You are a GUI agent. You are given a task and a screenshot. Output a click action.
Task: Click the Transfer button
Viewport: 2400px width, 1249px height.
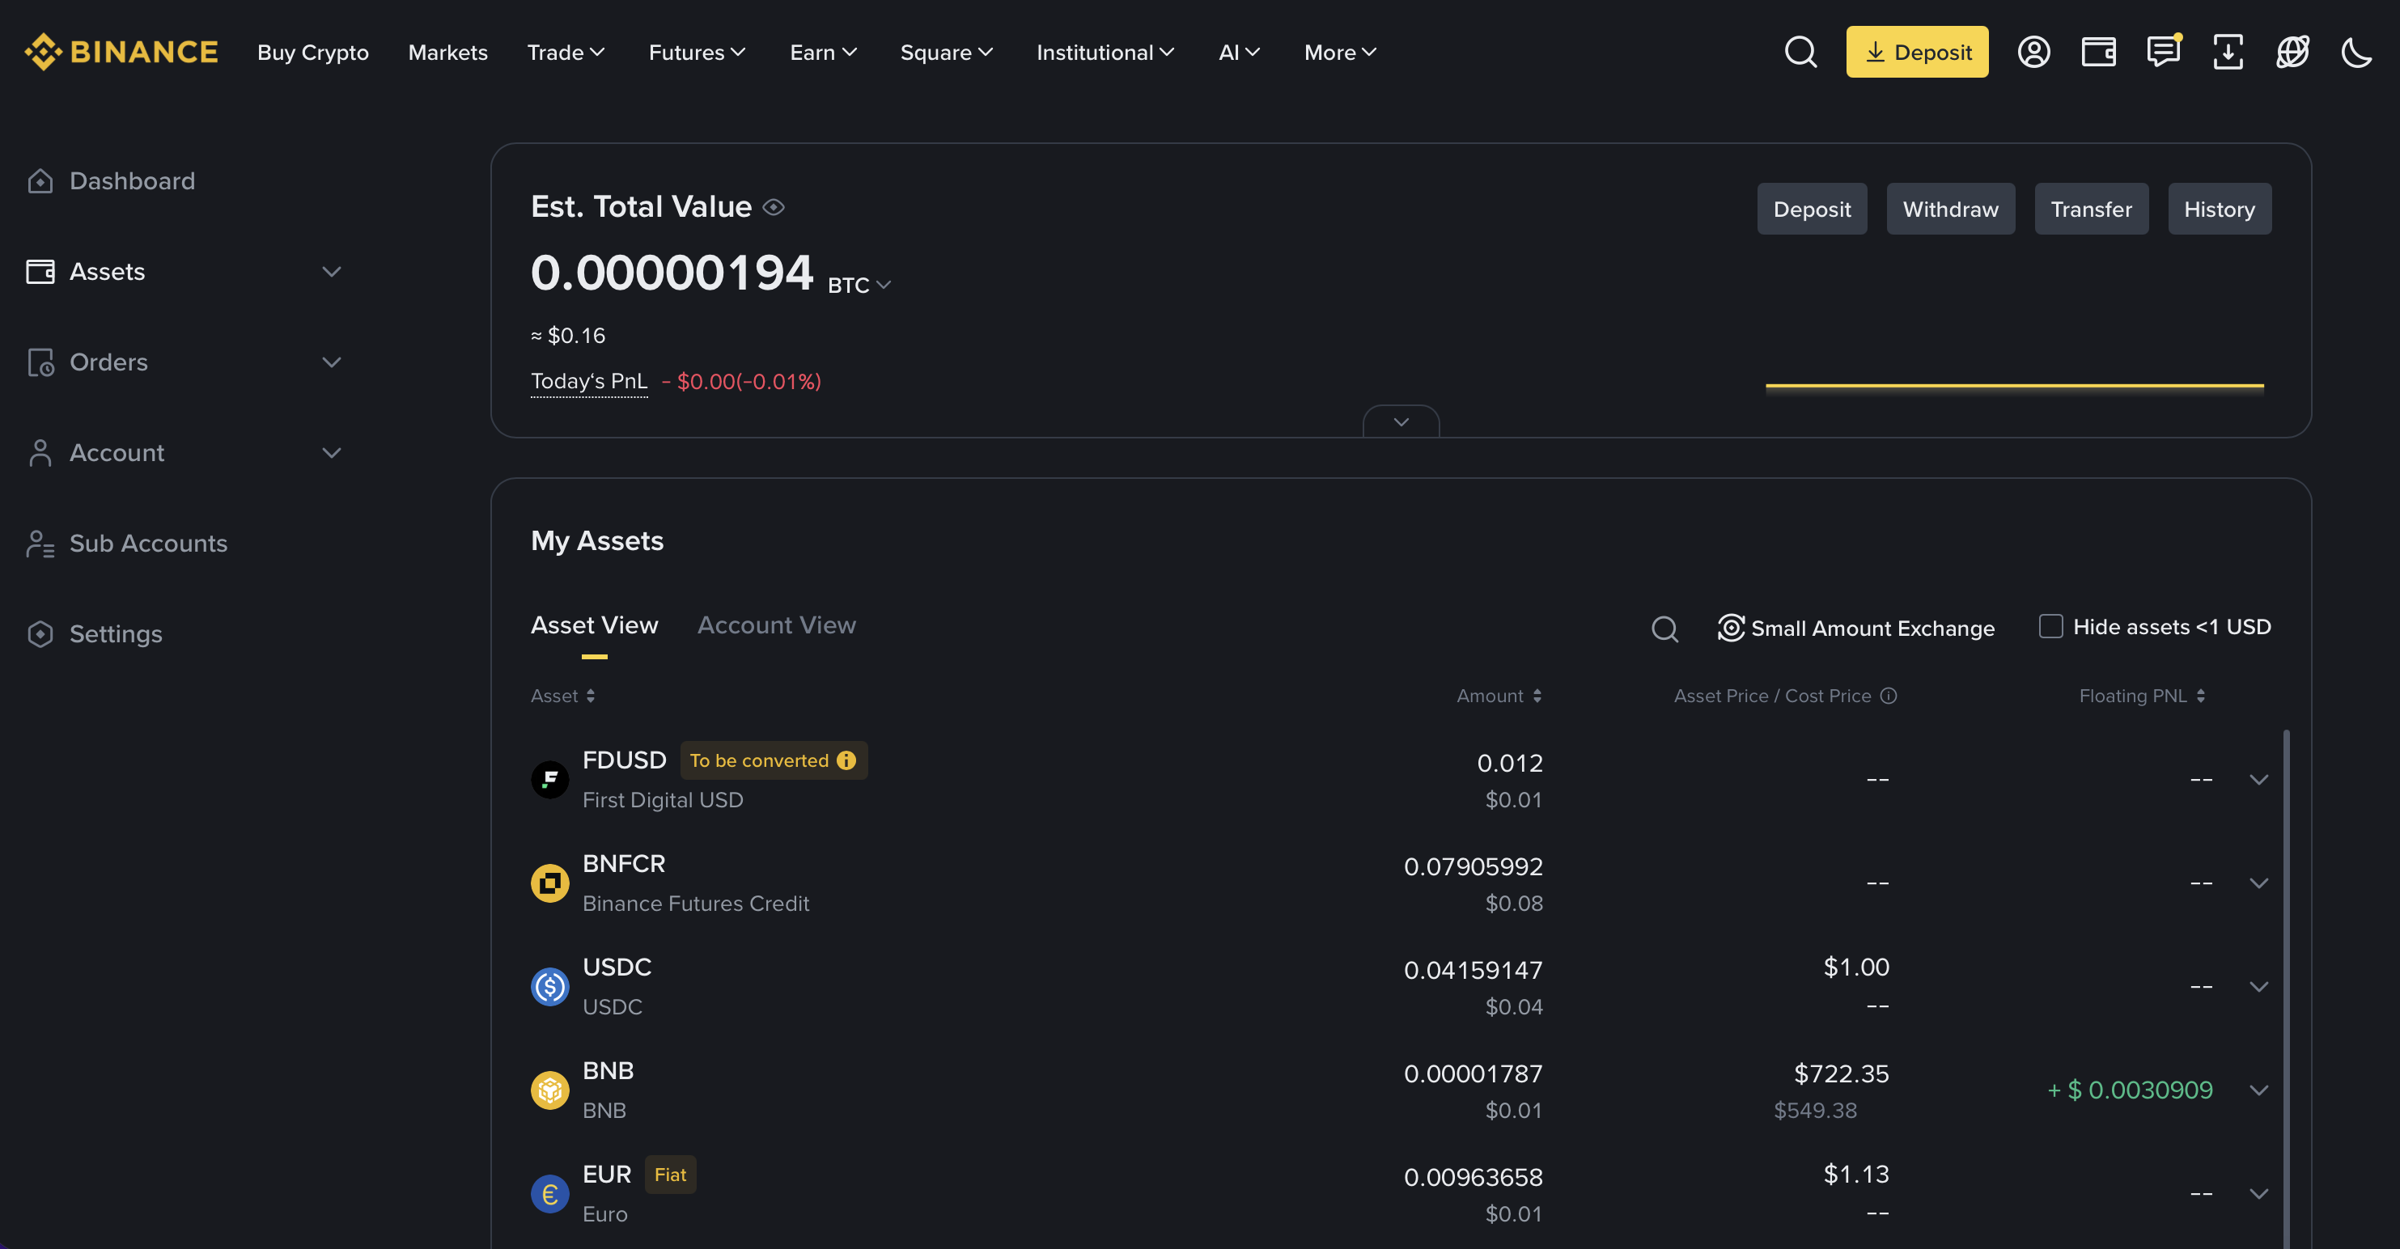[x=2091, y=209]
